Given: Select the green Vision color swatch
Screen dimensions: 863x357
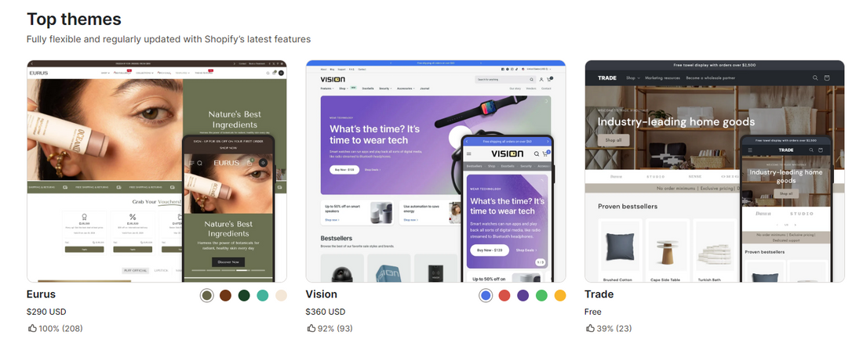Looking at the screenshot, I should [x=541, y=295].
